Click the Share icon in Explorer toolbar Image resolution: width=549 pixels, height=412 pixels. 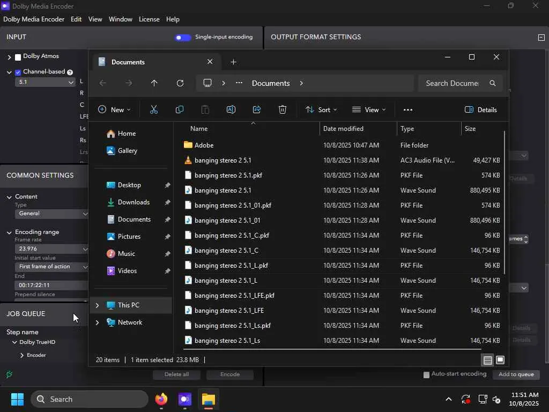pyautogui.click(x=257, y=109)
